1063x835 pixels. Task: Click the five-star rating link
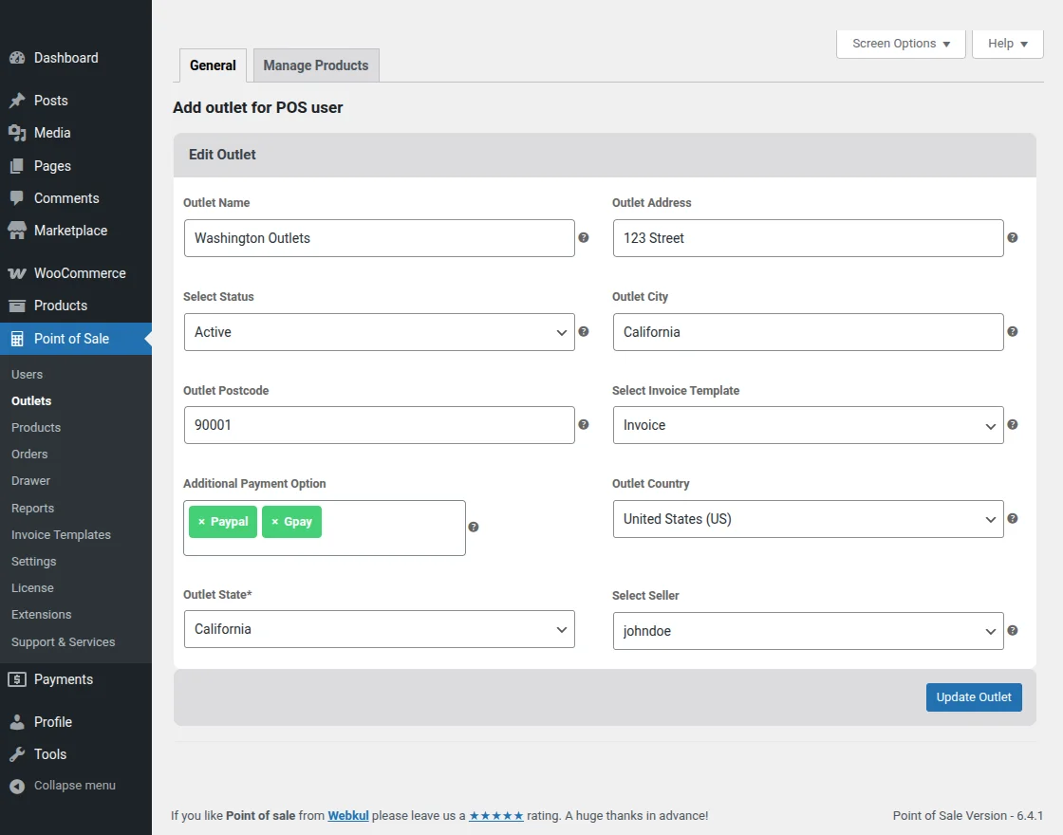click(496, 815)
